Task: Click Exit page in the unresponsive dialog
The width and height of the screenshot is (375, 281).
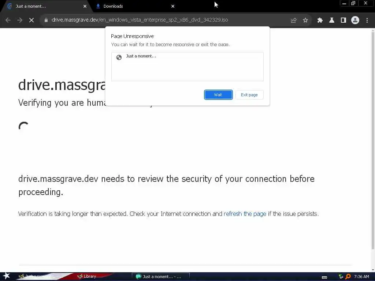Action: coord(249,95)
